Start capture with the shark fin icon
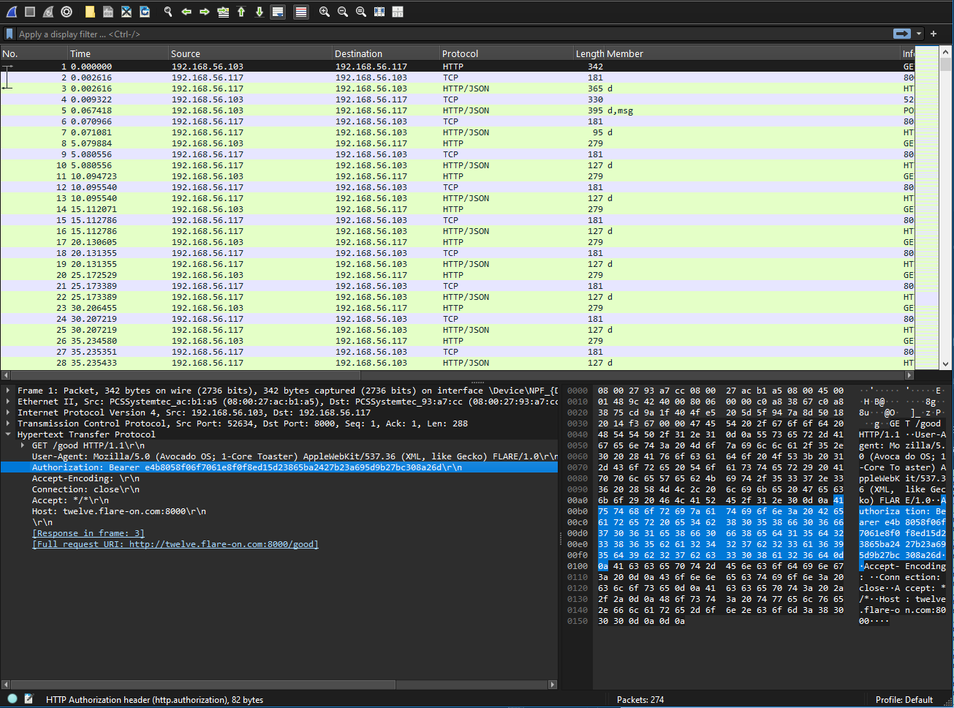Image resolution: width=954 pixels, height=708 pixels. pyautogui.click(x=12, y=12)
